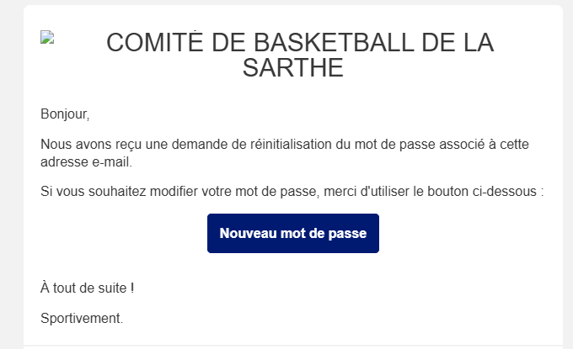Click the broken logo image icon

pyautogui.click(x=47, y=38)
